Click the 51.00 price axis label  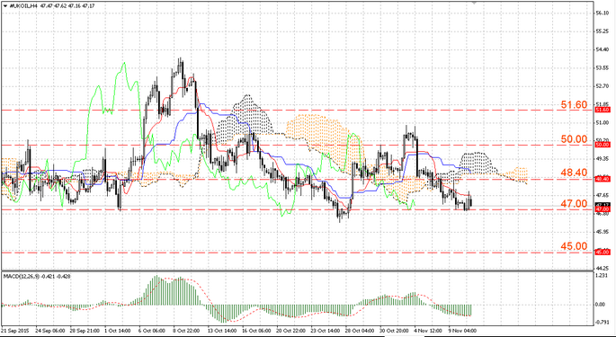pyautogui.click(x=602, y=122)
